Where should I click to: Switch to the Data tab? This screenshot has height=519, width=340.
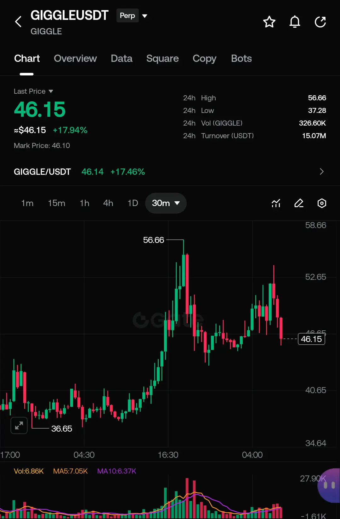click(122, 58)
